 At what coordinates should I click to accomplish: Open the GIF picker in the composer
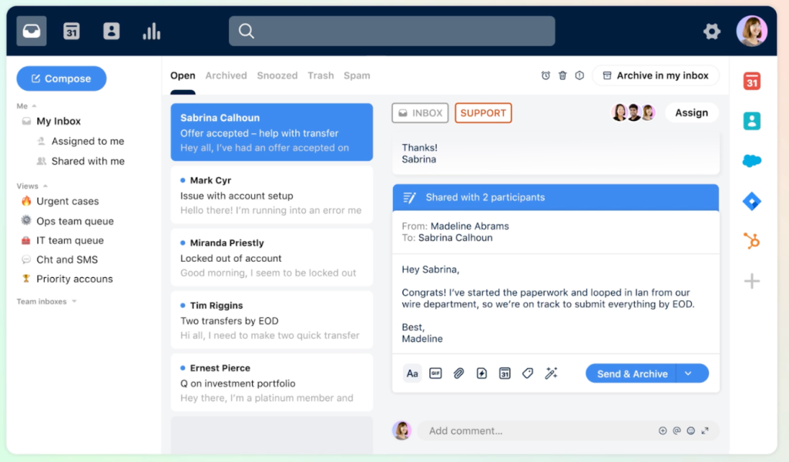435,373
